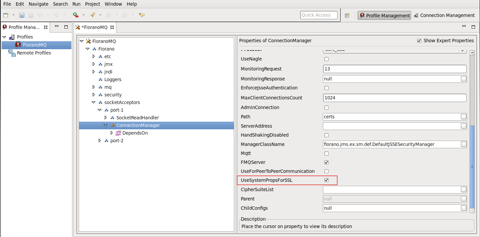Click the ConnectionManager node icon

(x=112, y=125)
